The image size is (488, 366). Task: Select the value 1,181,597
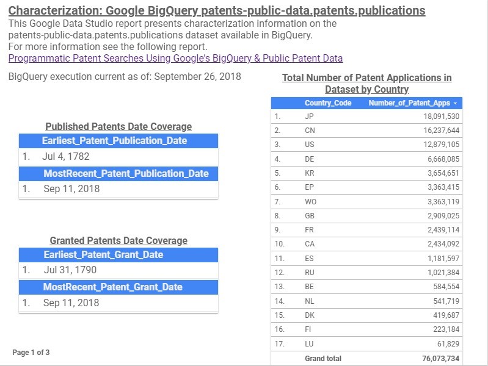pyautogui.click(x=443, y=258)
